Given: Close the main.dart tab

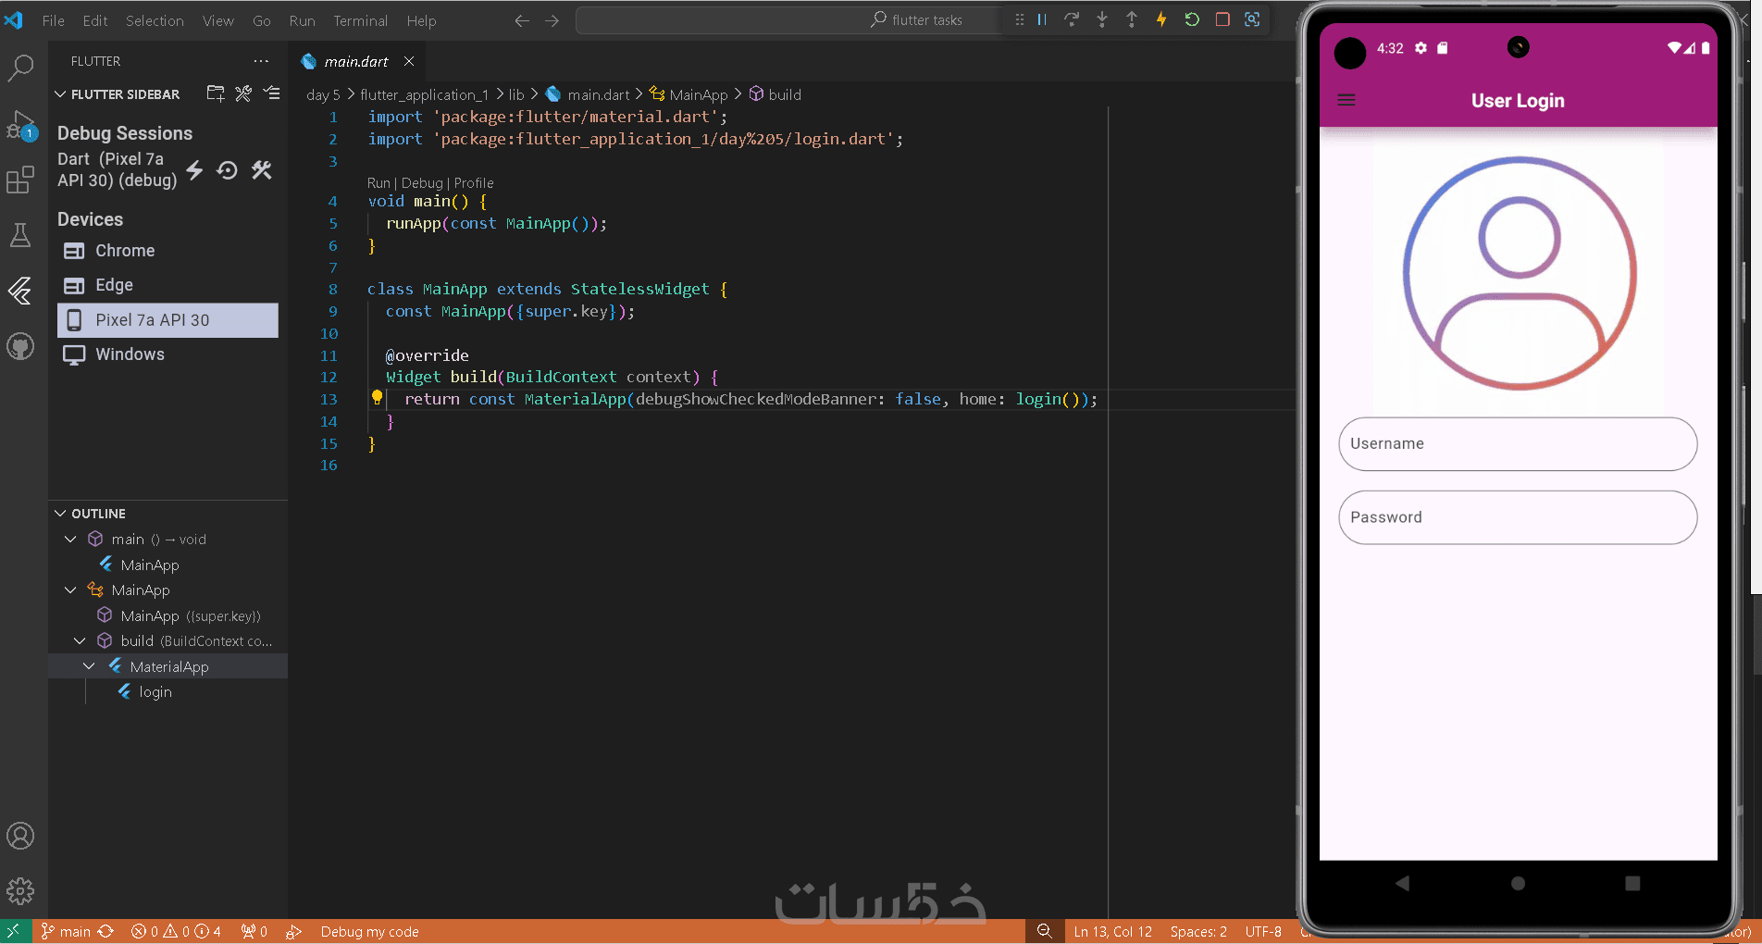Looking at the screenshot, I should coord(408,61).
